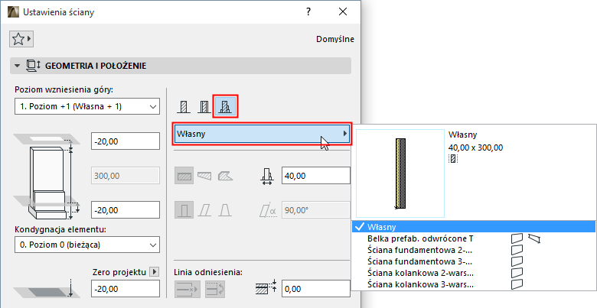The height and width of the screenshot is (308, 597).
Task: Open the Poziom wzniesienia góry dropdown
Action: [x=87, y=106]
